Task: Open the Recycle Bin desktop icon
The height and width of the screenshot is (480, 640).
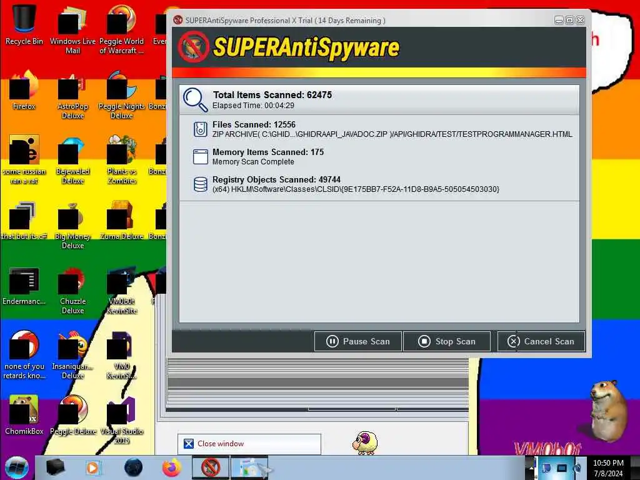Action: pos(24,24)
